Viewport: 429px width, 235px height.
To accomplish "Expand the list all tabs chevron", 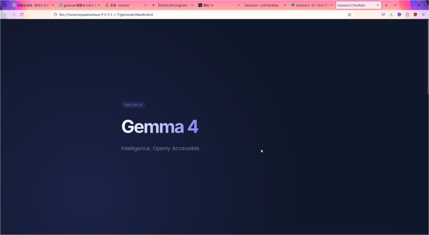I will point(395,5).
